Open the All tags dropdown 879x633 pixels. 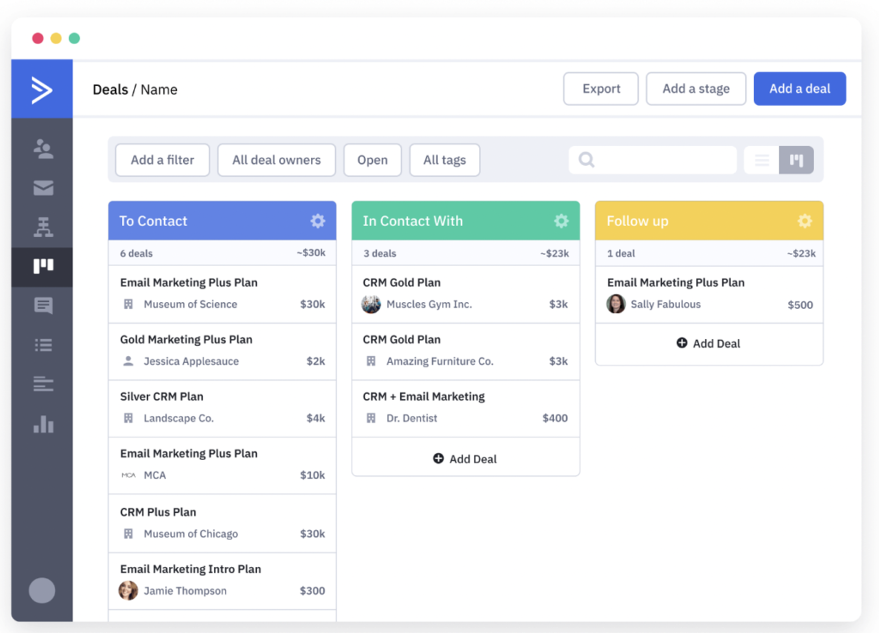pyautogui.click(x=444, y=160)
